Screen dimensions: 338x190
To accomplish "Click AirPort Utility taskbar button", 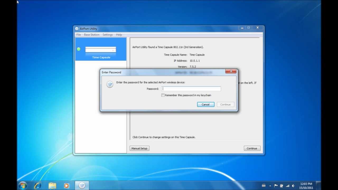I will pos(82,186).
